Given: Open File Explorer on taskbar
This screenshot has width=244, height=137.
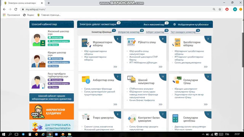Looking at the screenshot, I should tap(69, 134).
